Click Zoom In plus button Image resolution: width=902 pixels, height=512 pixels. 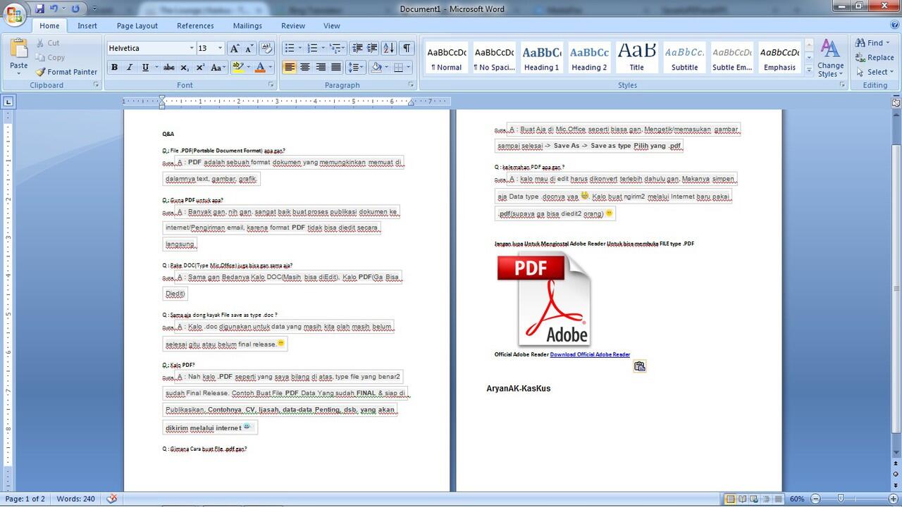tap(894, 499)
